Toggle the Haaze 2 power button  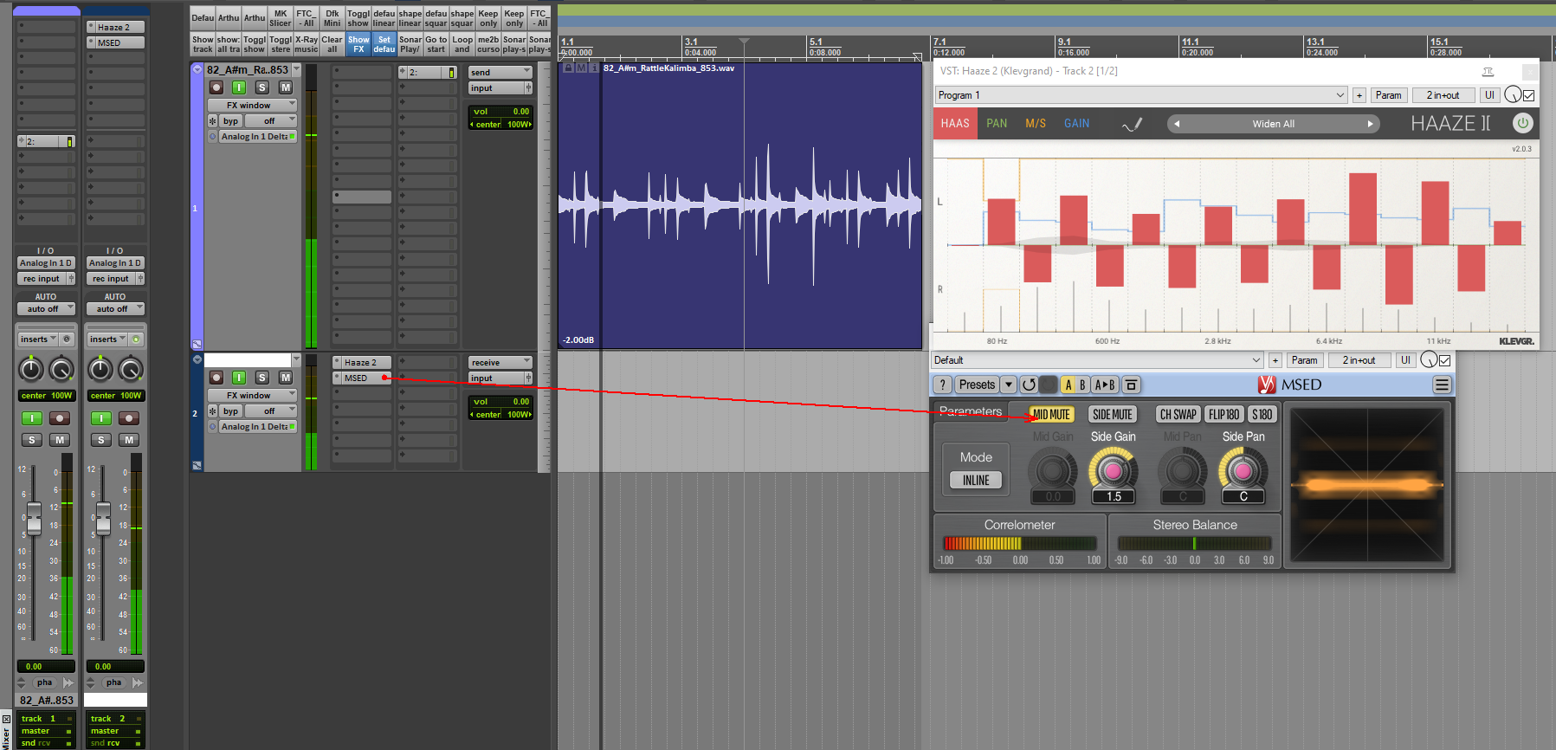tap(1522, 123)
